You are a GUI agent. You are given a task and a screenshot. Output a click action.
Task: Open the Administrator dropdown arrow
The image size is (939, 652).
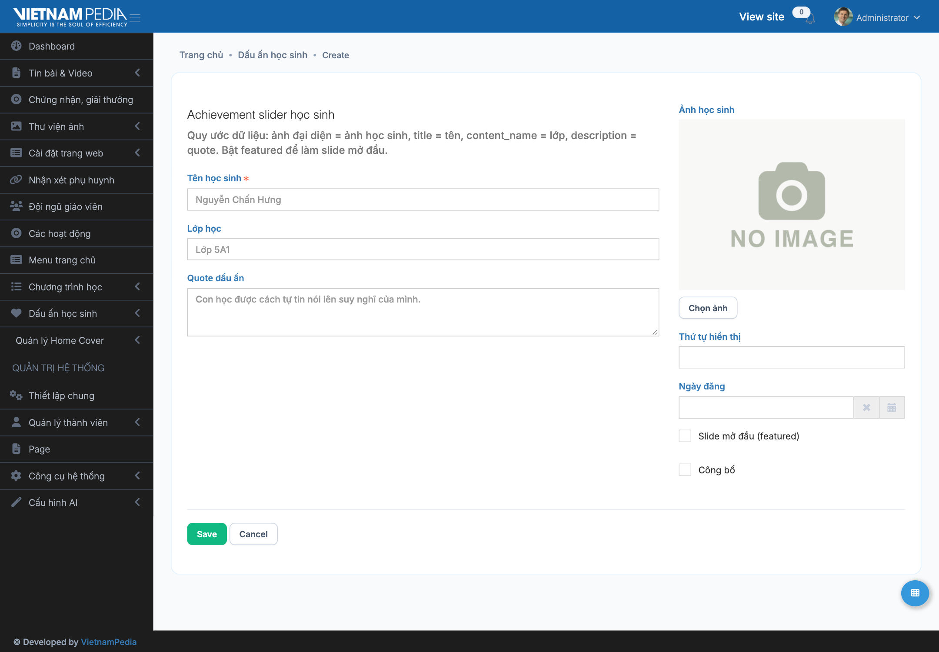coord(917,18)
